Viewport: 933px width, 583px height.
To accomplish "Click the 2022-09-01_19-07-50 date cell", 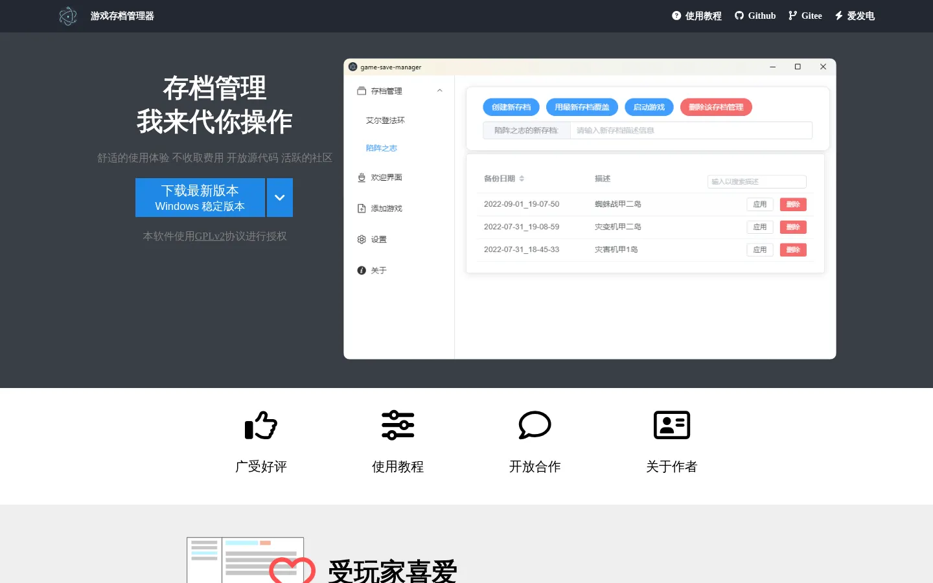I will click(x=522, y=204).
